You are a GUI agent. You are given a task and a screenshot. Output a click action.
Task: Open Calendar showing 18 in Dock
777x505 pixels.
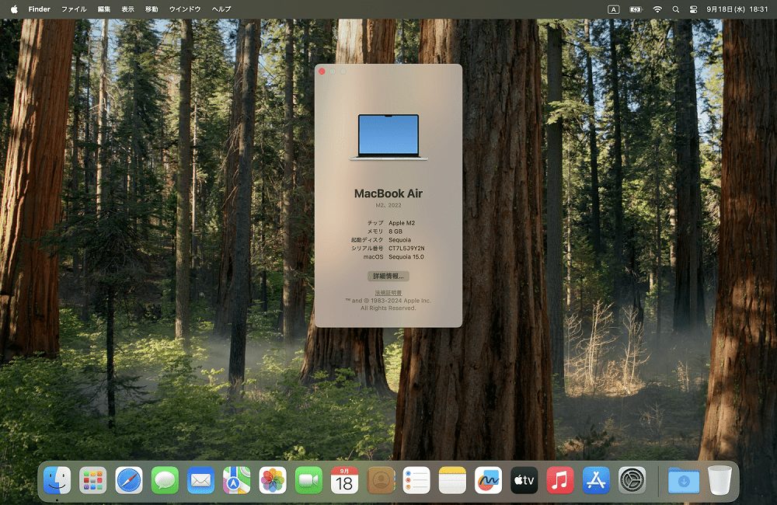(x=344, y=480)
